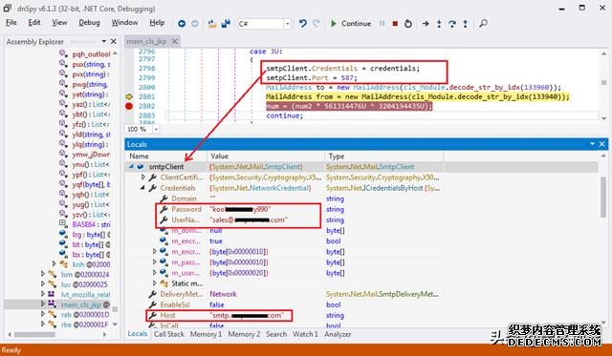Switch to the Call Stack tab
The height and width of the screenshot is (356, 612).
coord(168,334)
